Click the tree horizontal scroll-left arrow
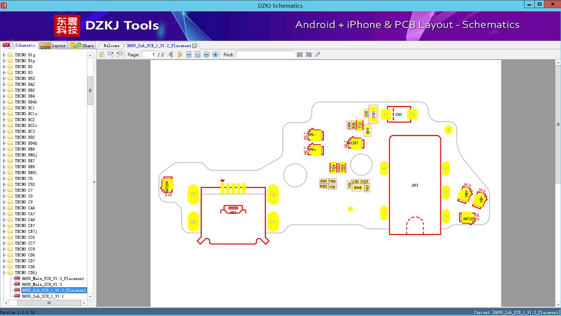The width and height of the screenshot is (561, 316). (x=6, y=303)
